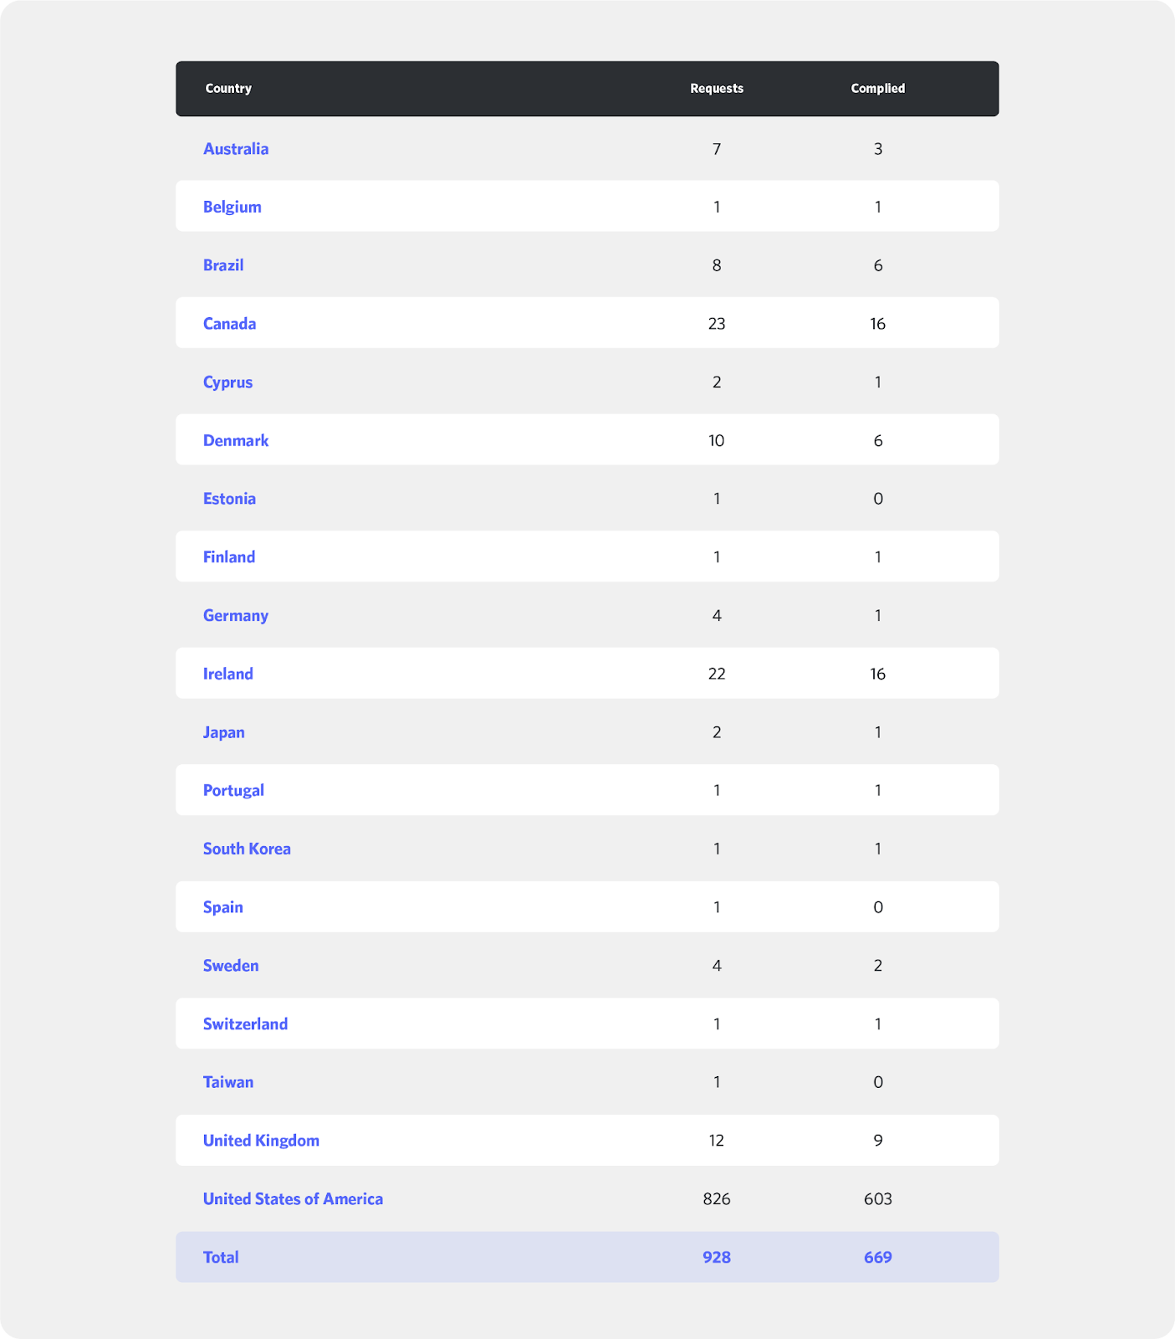
Task: Click the Belgium link
Action: [232, 207]
